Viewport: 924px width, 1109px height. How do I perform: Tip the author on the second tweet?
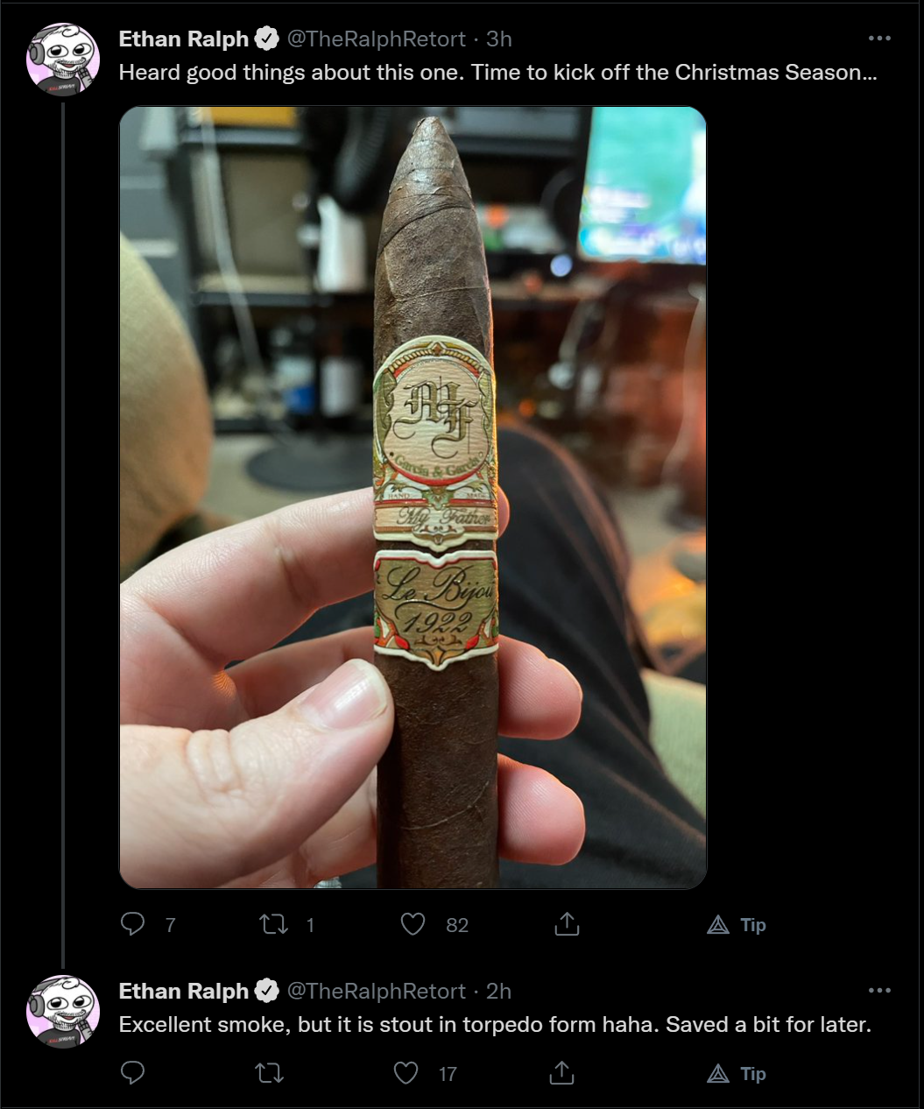click(737, 1073)
